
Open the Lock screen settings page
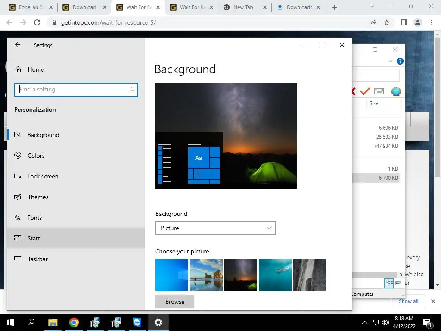pos(76,176)
